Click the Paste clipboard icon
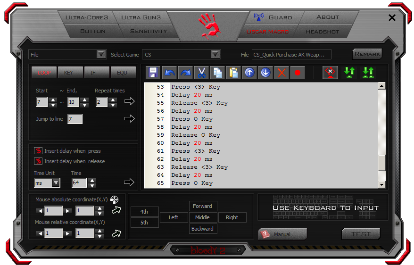Viewport: 414px width, 265px height. [234, 72]
